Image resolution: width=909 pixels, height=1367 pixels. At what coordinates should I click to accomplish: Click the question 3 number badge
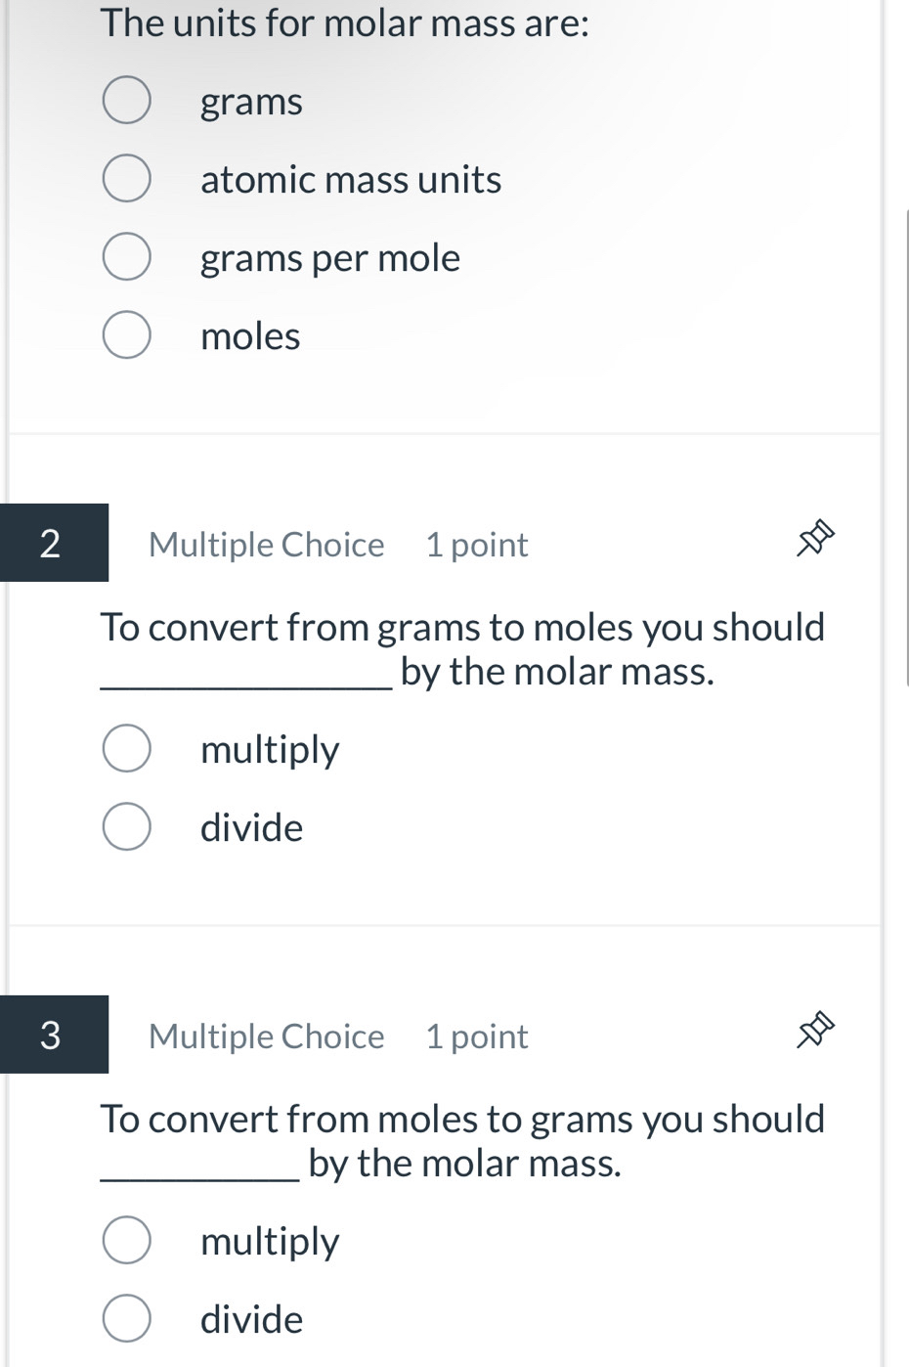pos(53,1035)
